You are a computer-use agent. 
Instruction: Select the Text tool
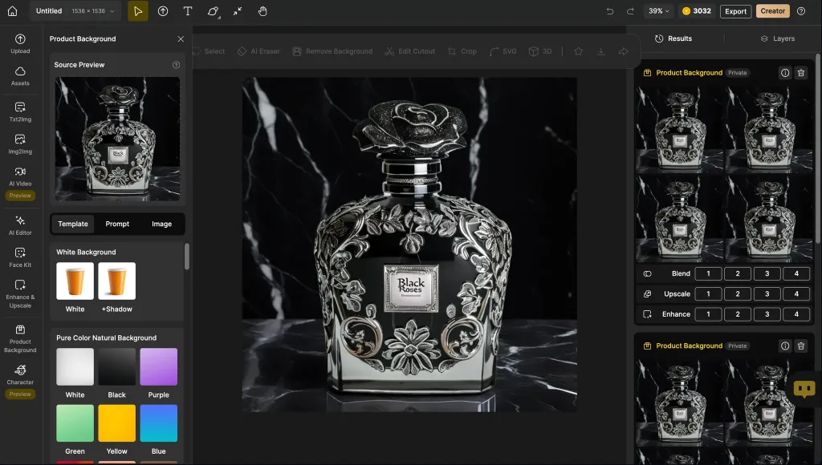(188, 11)
